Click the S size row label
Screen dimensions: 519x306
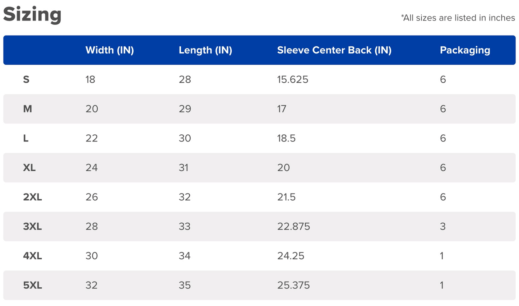26,79
